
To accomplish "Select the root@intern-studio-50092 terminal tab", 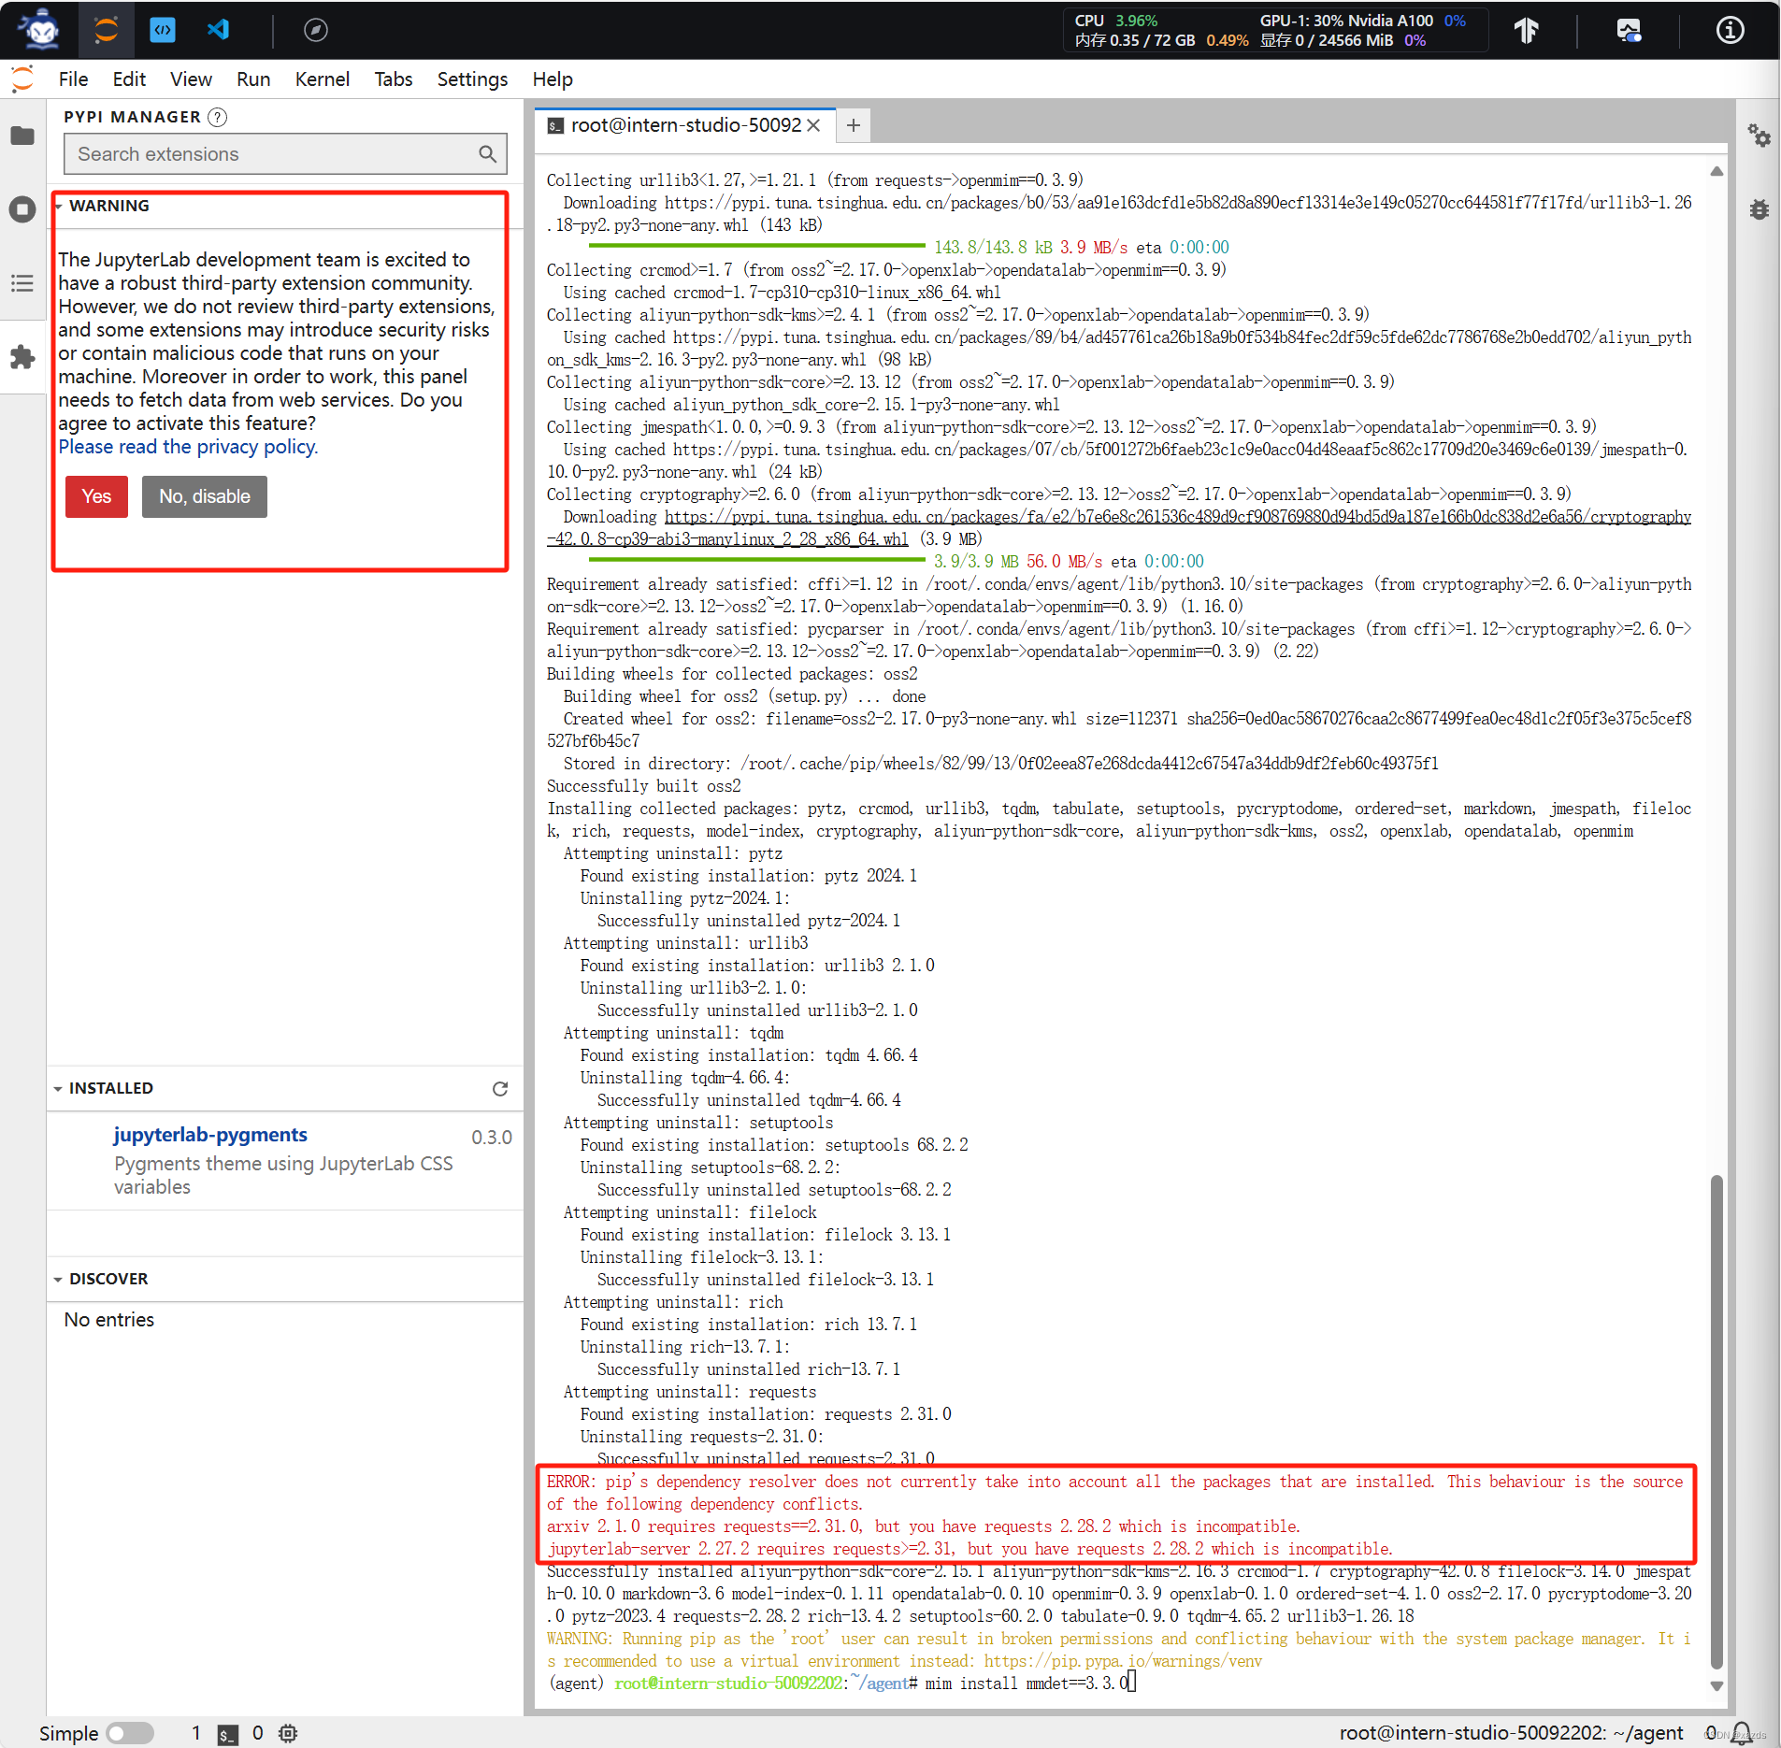I will [685, 125].
